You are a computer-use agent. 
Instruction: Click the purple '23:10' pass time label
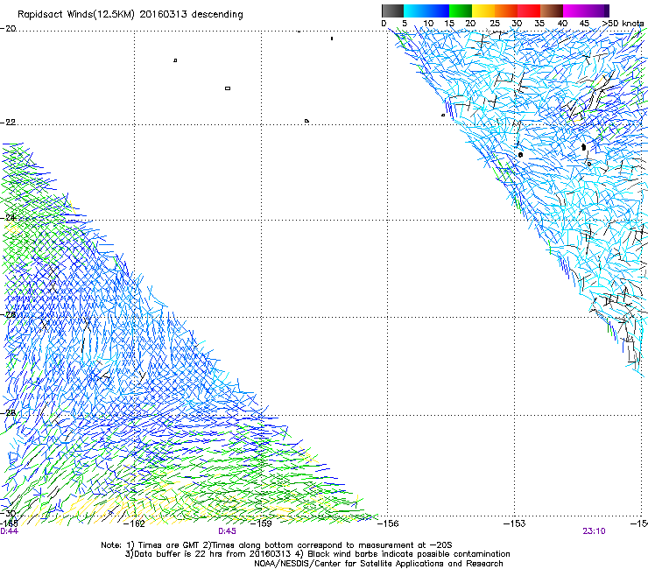594,531
